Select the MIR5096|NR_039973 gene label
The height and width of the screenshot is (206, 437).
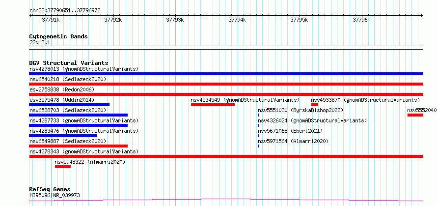pyautogui.click(x=55, y=195)
